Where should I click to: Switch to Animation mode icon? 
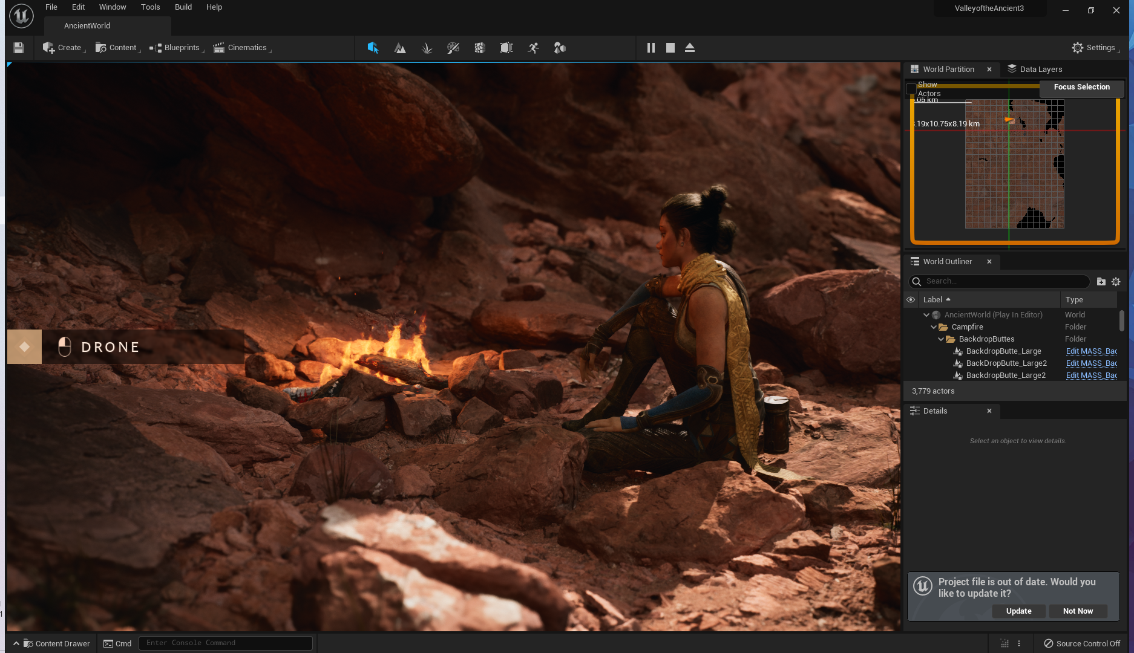click(533, 48)
